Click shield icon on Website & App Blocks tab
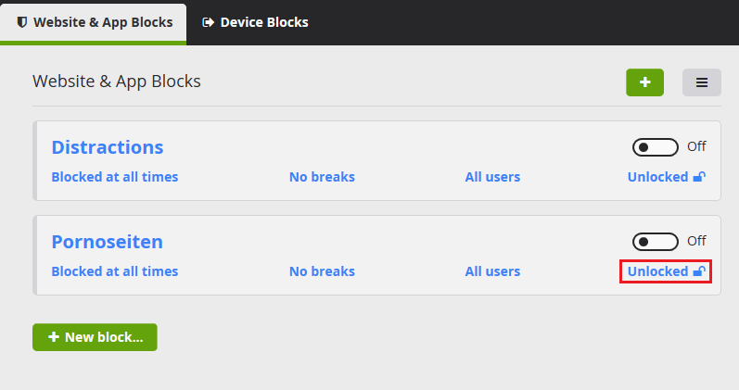The image size is (739, 390). click(22, 22)
